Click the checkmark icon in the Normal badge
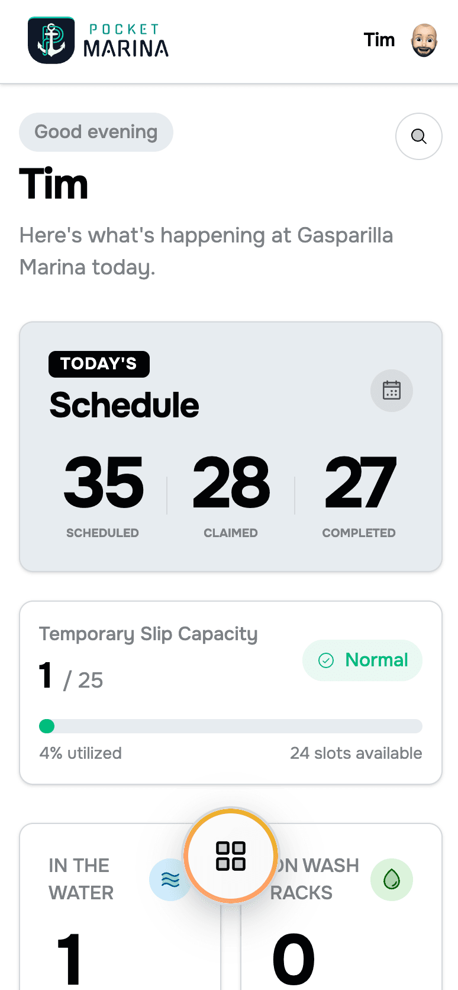 tap(326, 660)
